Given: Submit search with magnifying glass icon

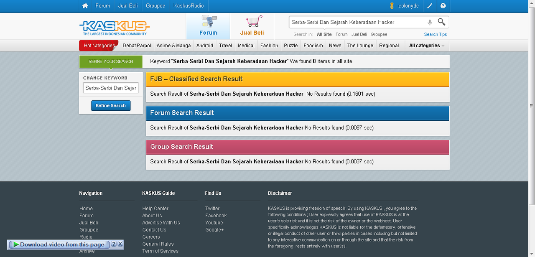Looking at the screenshot, I should click(441, 22).
